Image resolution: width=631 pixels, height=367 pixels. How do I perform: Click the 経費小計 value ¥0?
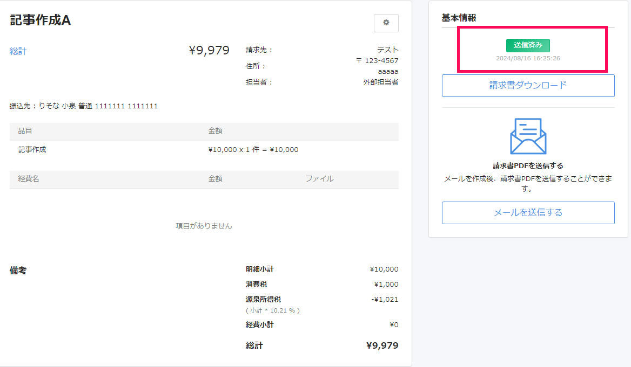(394, 325)
